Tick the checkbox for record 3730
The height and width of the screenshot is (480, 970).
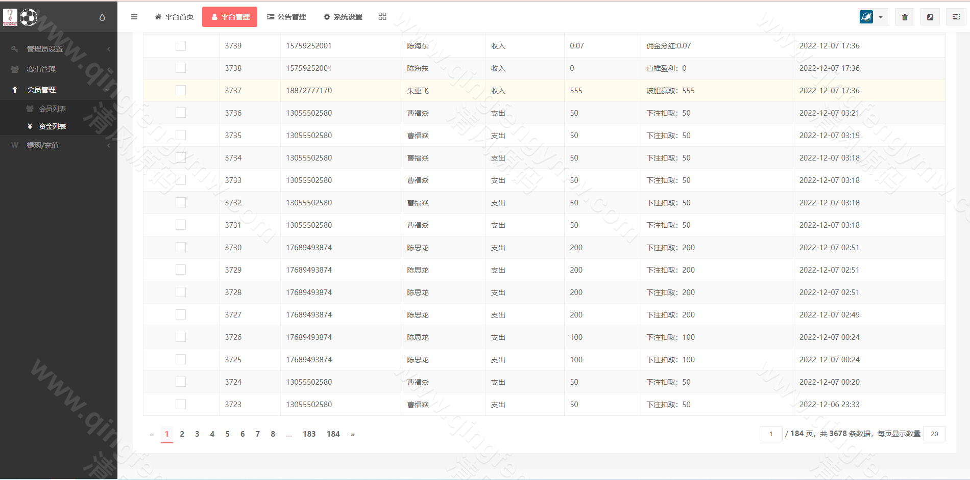(x=181, y=247)
